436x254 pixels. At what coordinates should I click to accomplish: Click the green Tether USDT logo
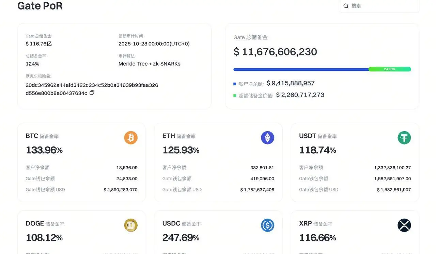click(x=404, y=138)
